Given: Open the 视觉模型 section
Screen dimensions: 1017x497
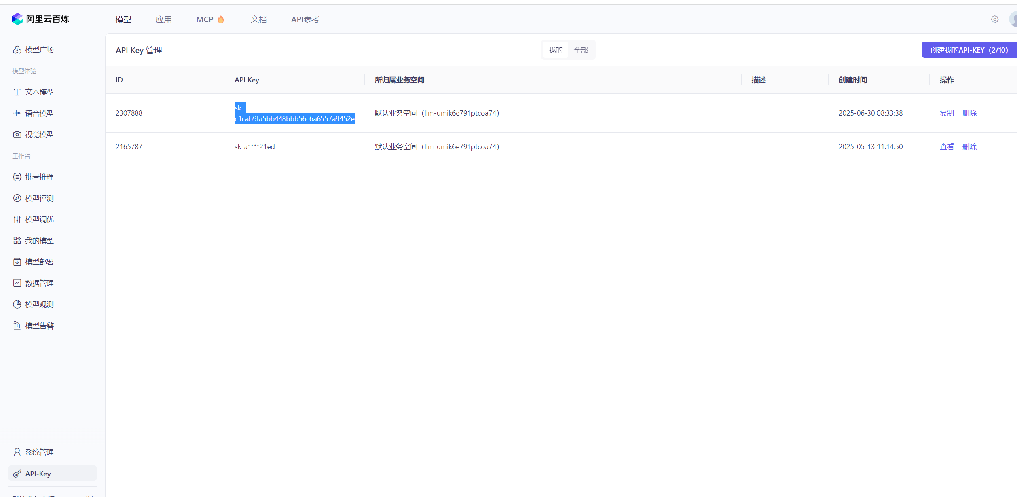Looking at the screenshot, I should (39, 134).
